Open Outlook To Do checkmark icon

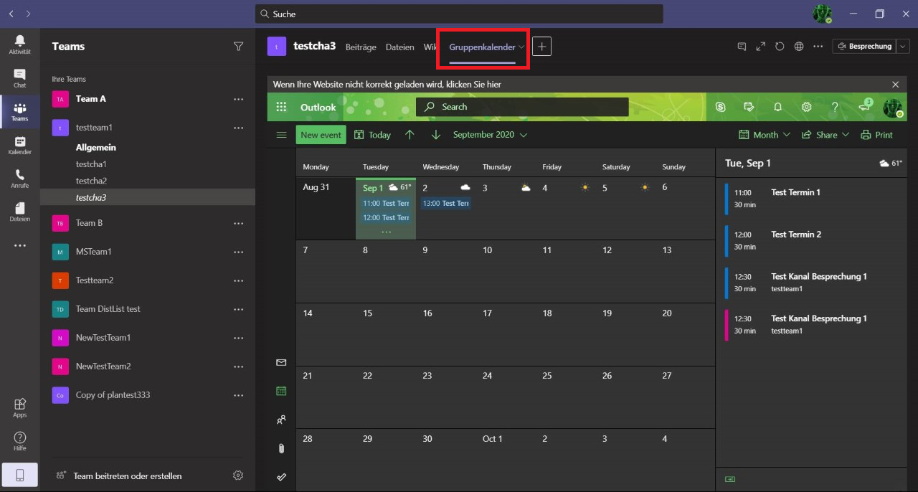[x=281, y=477]
